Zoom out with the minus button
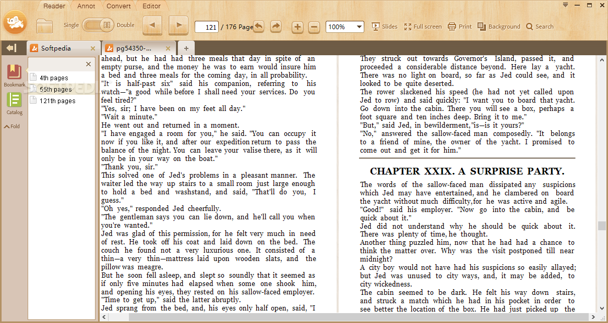 point(314,27)
